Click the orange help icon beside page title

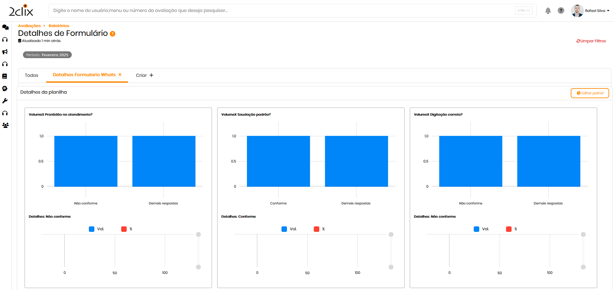[x=112, y=34]
